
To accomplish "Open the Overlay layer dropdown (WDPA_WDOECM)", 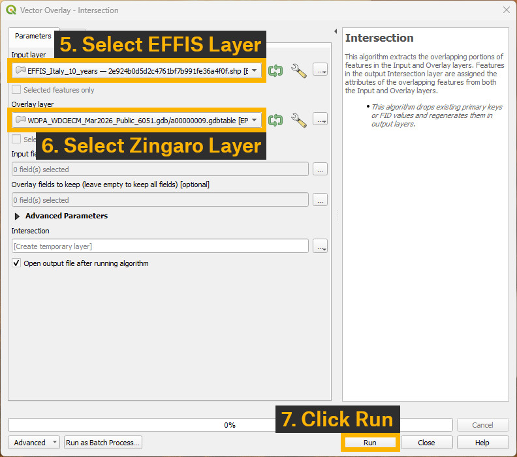I will [137, 120].
